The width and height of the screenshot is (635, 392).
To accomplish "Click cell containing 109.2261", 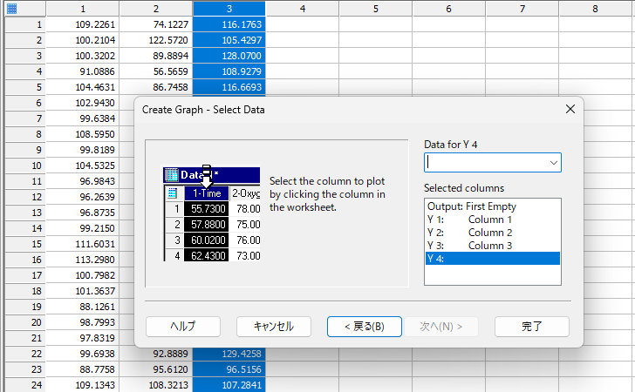I will point(82,25).
